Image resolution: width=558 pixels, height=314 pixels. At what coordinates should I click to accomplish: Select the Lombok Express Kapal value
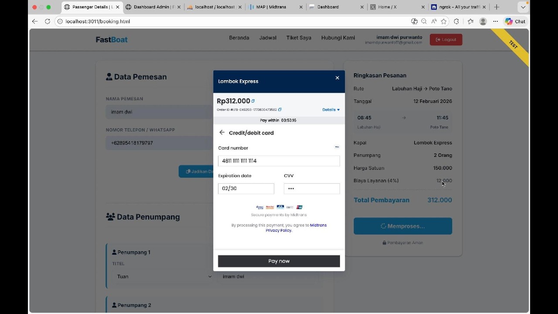pos(433,143)
